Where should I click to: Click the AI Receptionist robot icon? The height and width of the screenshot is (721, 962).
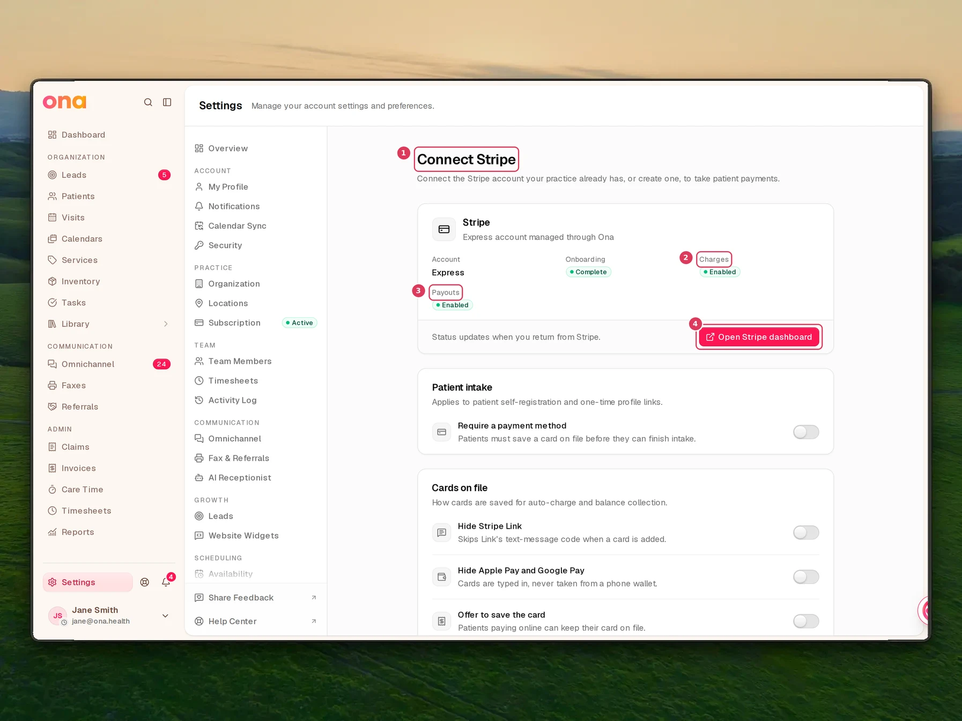[x=199, y=478]
